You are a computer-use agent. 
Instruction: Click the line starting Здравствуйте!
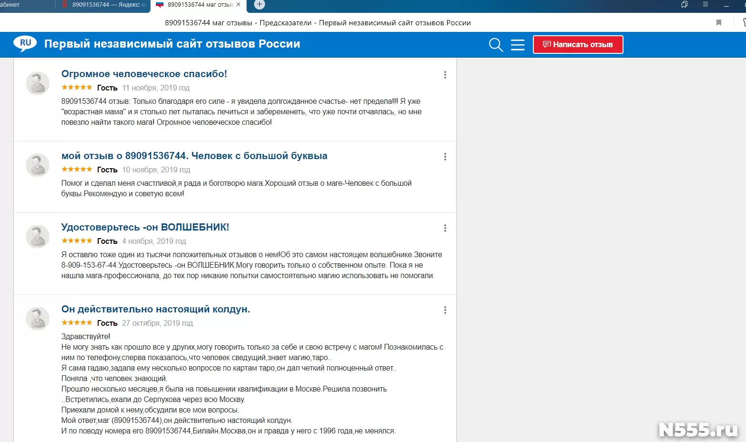pyautogui.click(x=86, y=336)
